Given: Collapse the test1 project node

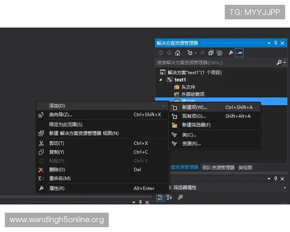Looking at the screenshot, I should [161, 80].
